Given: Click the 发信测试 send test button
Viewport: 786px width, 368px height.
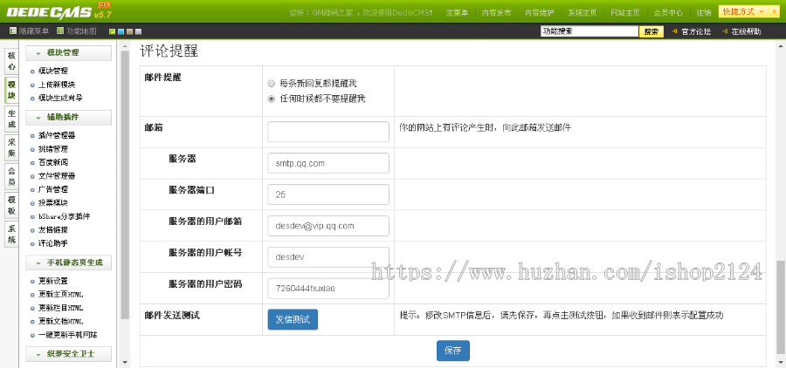Looking at the screenshot, I should (293, 319).
